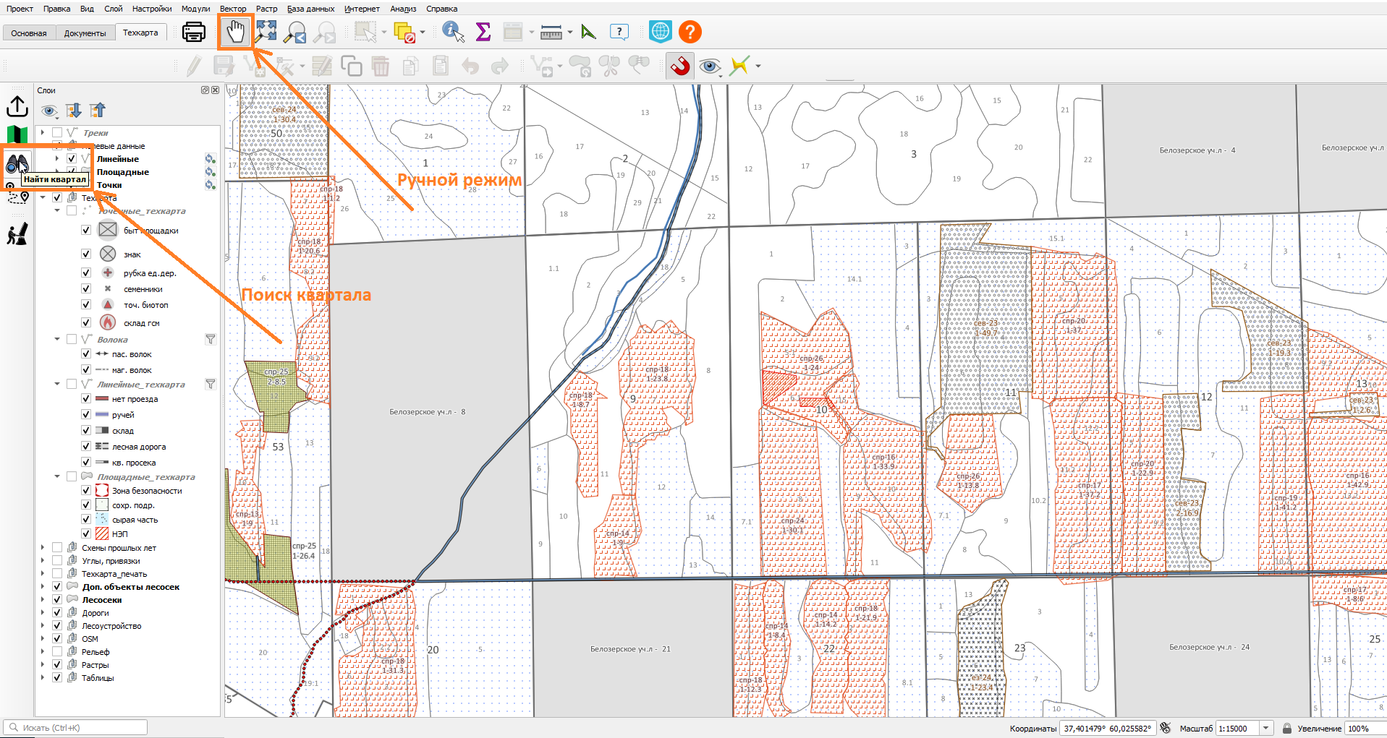Screen dimensions: 1387x738
Task: Switch to the Документы tab
Action: (x=85, y=33)
